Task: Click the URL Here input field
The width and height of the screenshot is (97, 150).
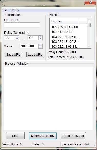Action: [22, 25]
